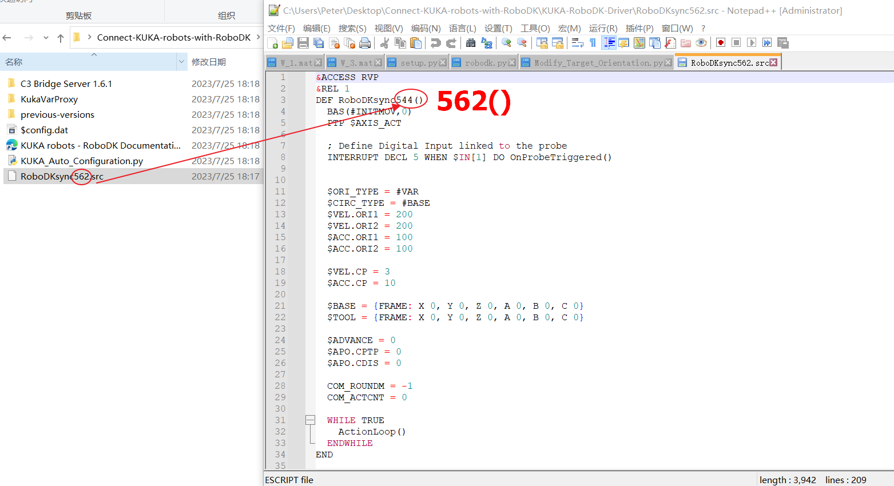Close the robodk.py tab
Image resolution: width=894 pixels, height=486 pixels.
(x=512, y=63)
